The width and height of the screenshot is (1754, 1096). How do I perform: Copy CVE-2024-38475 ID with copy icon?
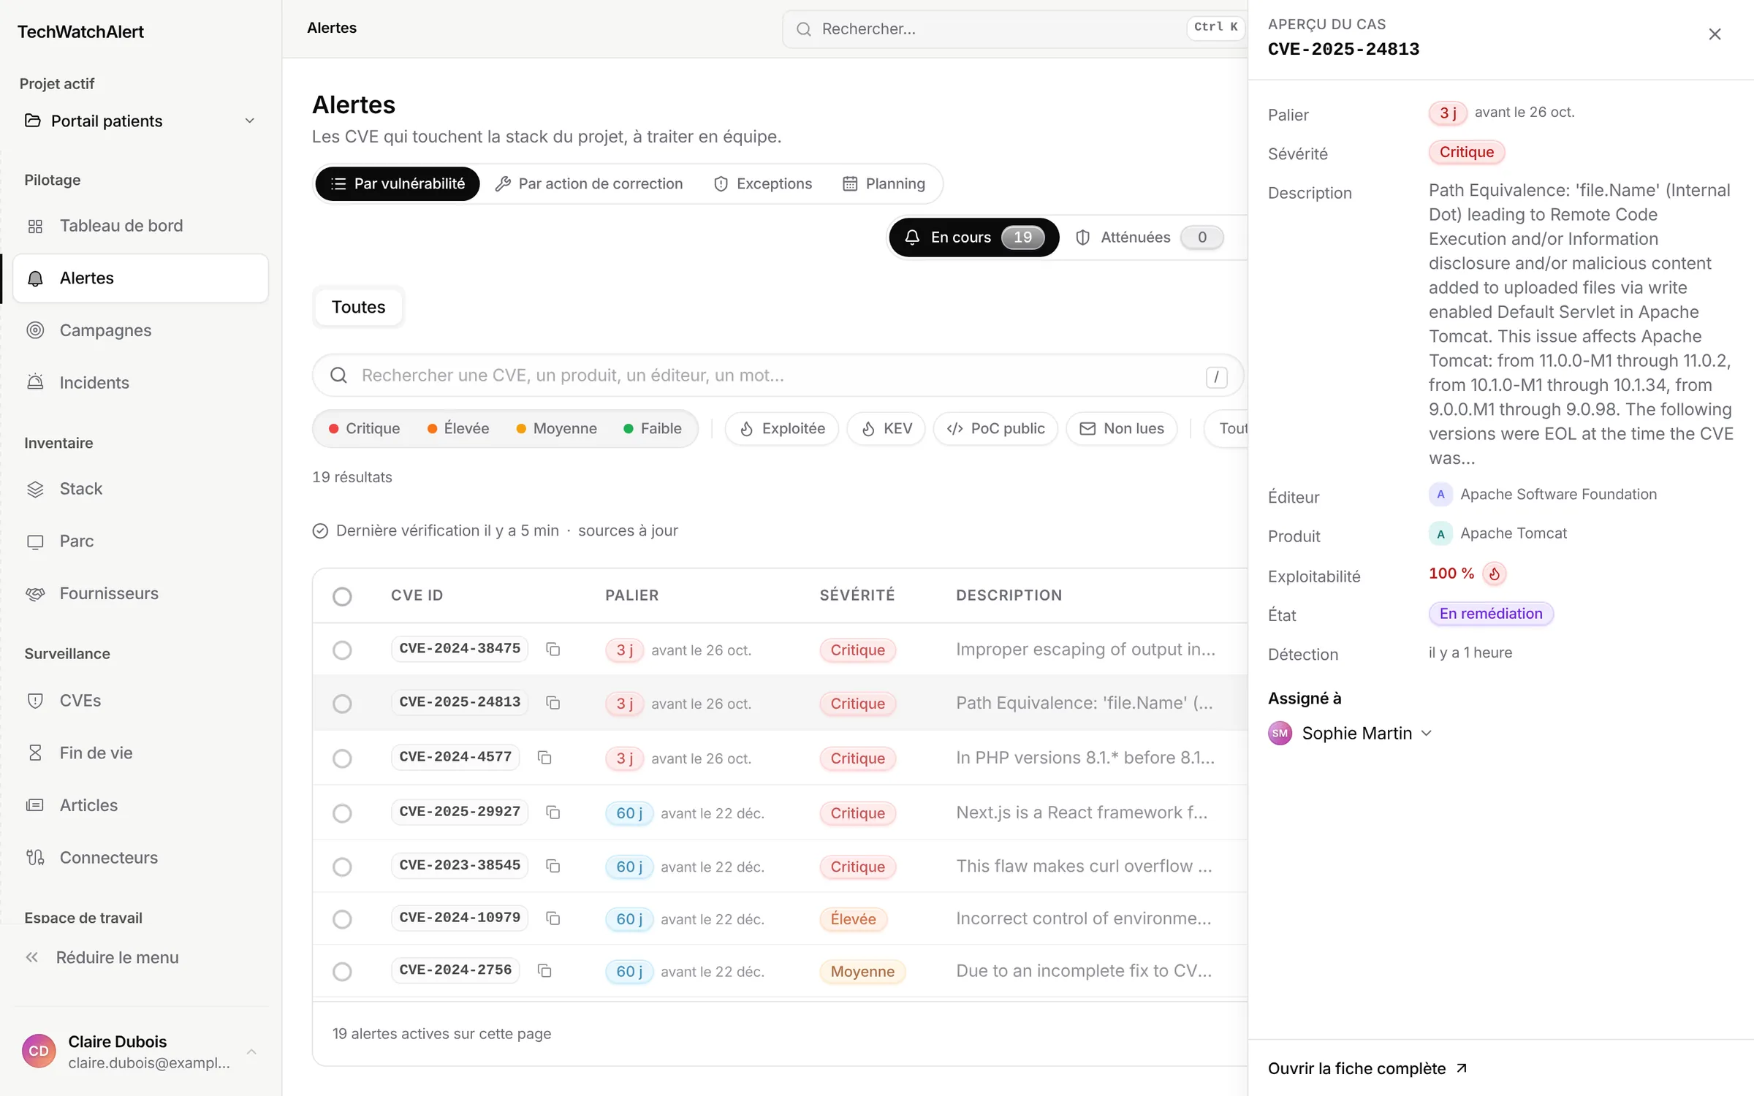(x=553, y=649)
